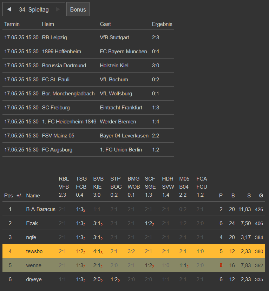Open wenne player entry
269x291 pixels.
pos(34,265)
